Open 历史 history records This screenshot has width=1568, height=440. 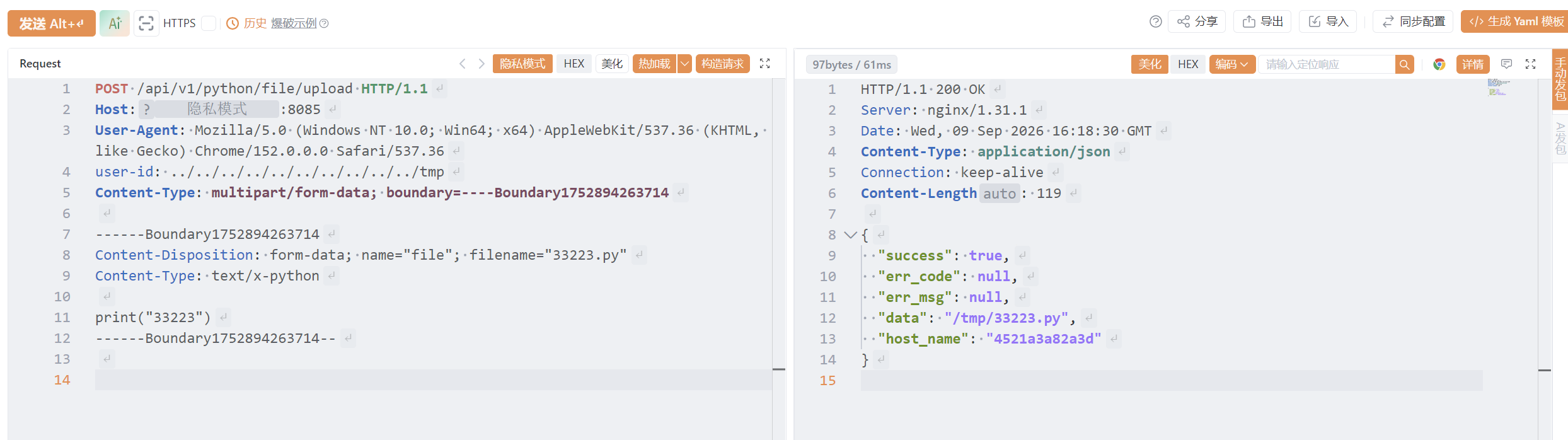coord(247,23)
